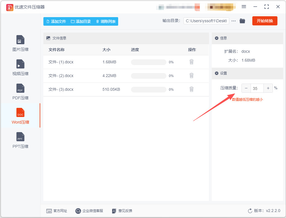Click the 大小 column header
This screenshot has width=286, height=218.
(x=106, y=50)
